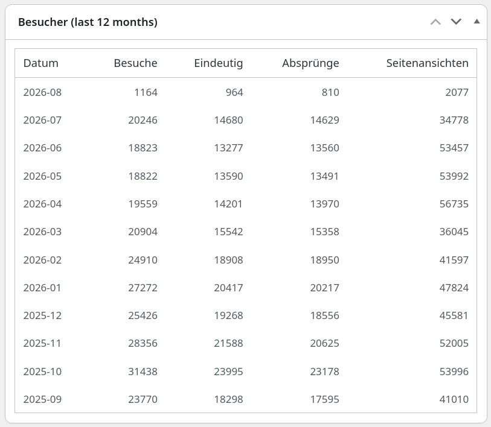The width and height of the screenshot is (491, 427).
Task: Collapse the Besucher panel with the triangle toggle
Action: click(477, 22)
